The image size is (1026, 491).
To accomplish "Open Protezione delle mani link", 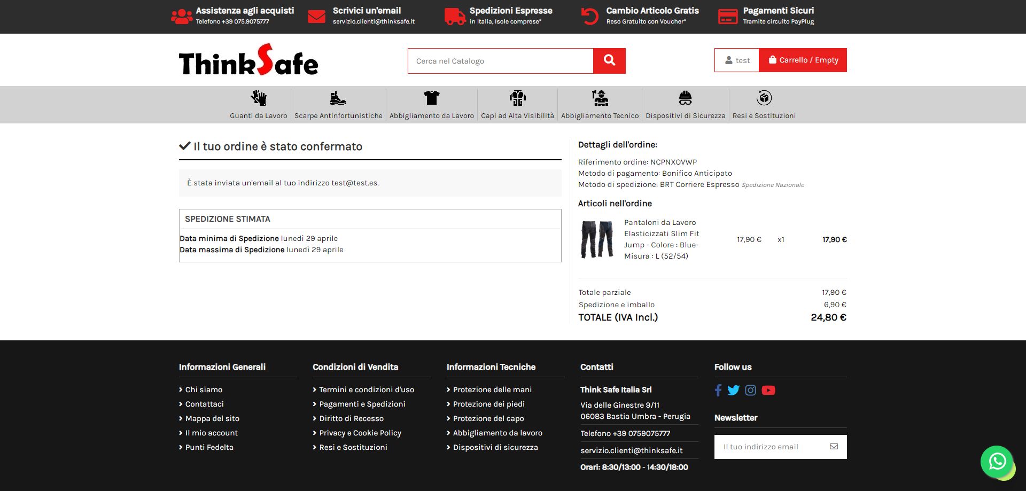I will [x=492, y=389].
